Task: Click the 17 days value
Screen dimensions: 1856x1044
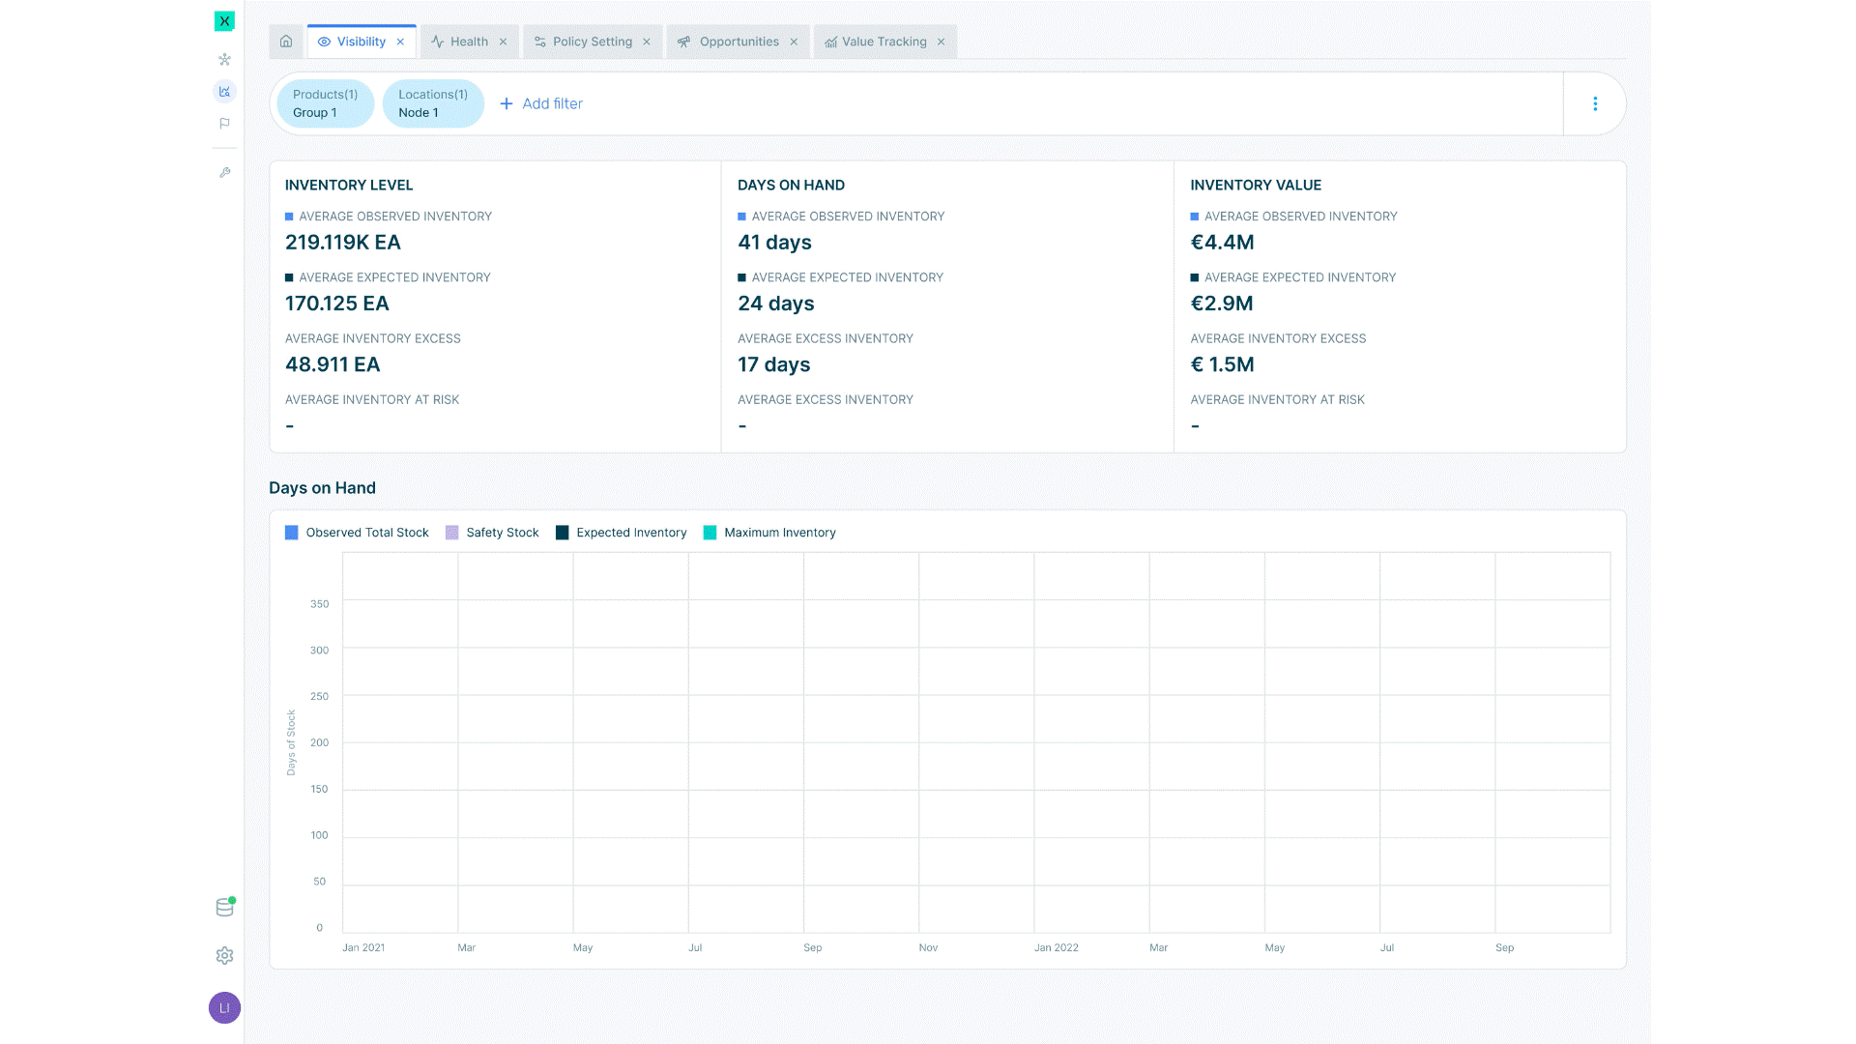Action: click(x=774, y=364)
